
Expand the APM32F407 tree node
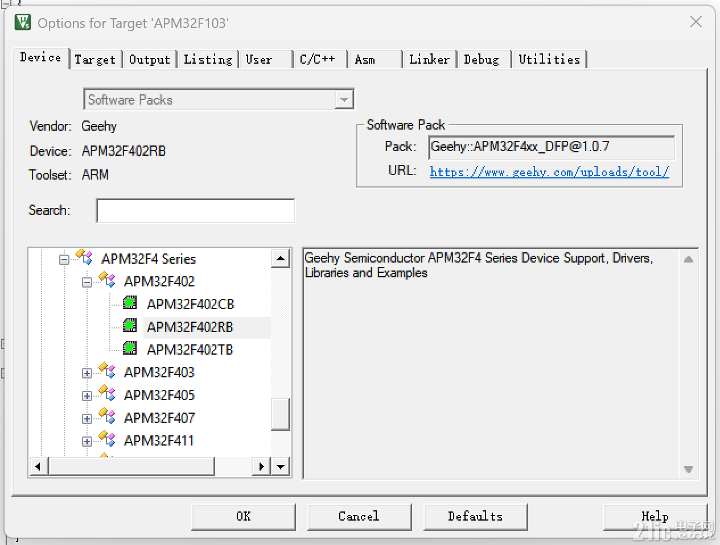pyautogui.click(x=87, y=419)
